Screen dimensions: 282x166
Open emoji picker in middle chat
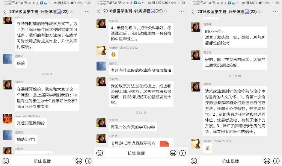pyautogui.click(x=173, y=153)
